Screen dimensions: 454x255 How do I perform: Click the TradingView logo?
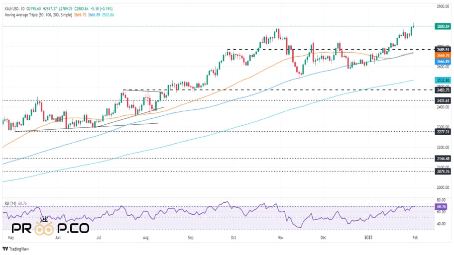point(16,249)
